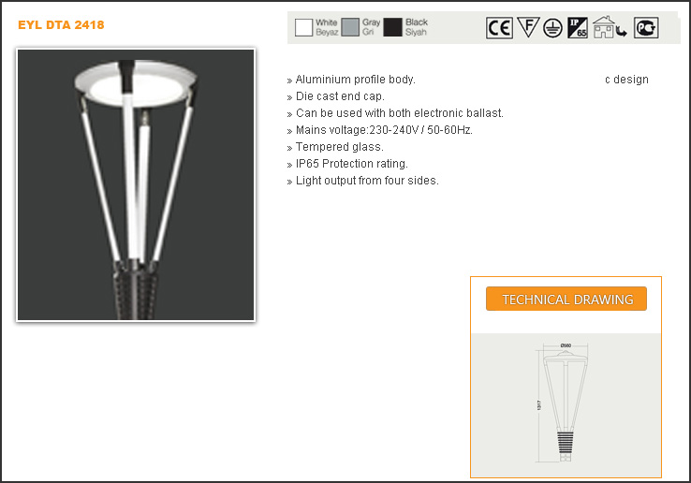The width and height of the screenshot is (691, 483).
Task: Select the White color swatch
Action: 303,27
